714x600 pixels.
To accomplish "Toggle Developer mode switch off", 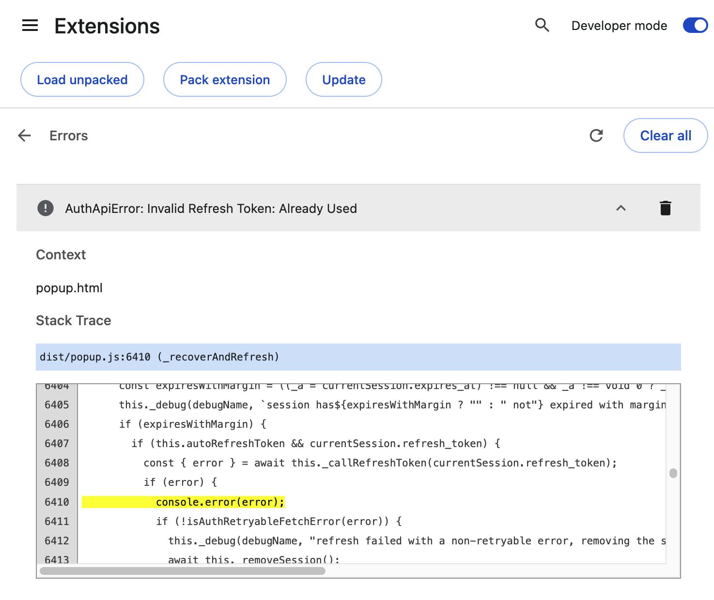I will point(696,25).
